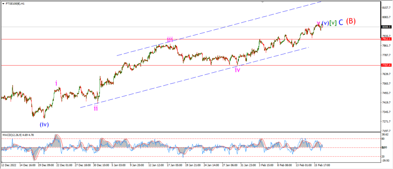
Task: Select the blue (iv) wave label
Action: 44,124
